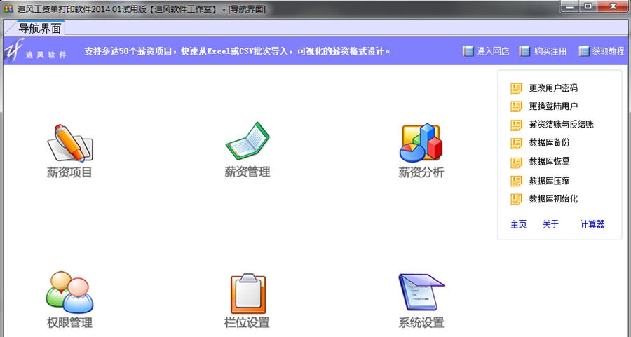This screenshot has width=631, height=337.
Task: Maximize the window from the title bar
Action: 588,6
